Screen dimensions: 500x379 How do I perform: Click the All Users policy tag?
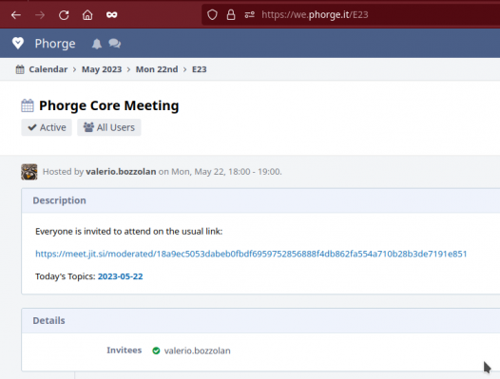(109, 127)
